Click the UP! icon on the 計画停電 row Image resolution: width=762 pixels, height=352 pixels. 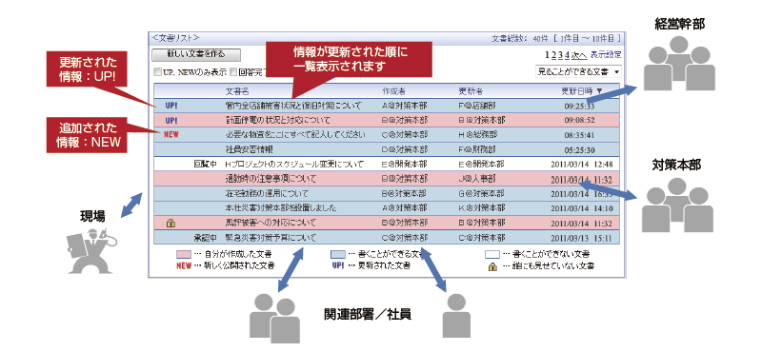(171, 120)
